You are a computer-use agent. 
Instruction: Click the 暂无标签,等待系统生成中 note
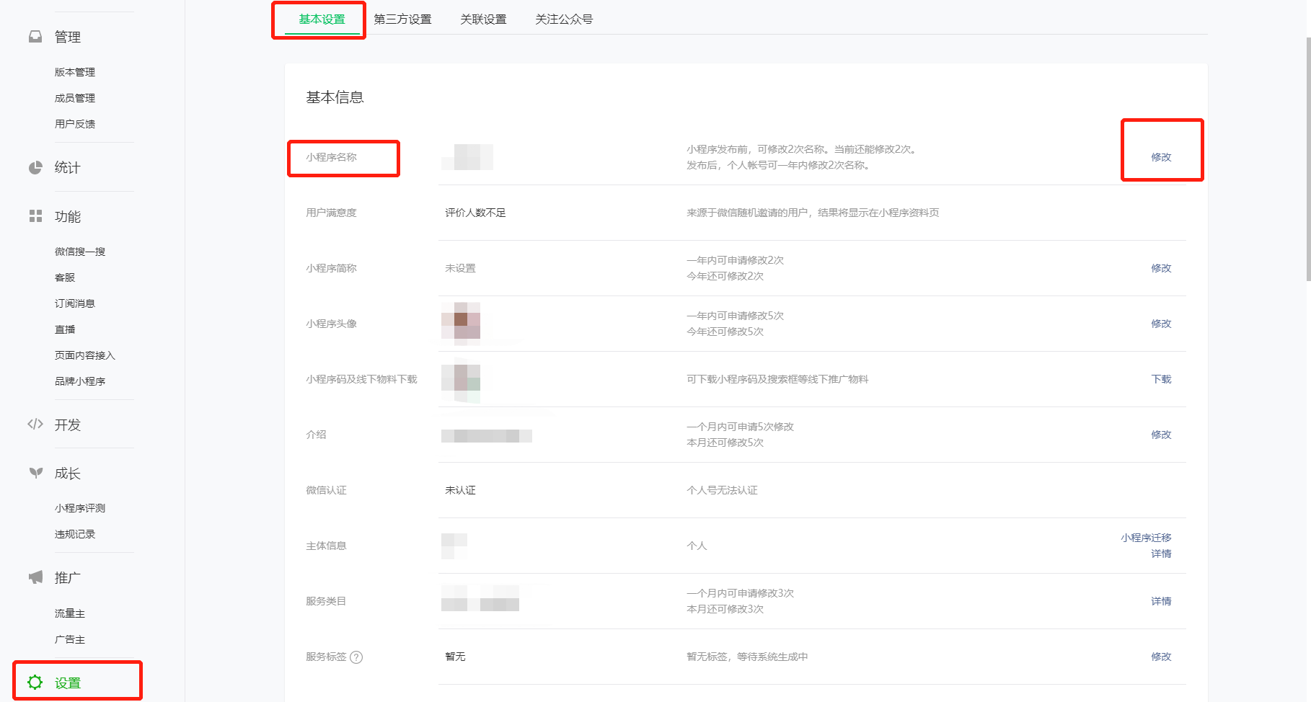coord(747,657)
